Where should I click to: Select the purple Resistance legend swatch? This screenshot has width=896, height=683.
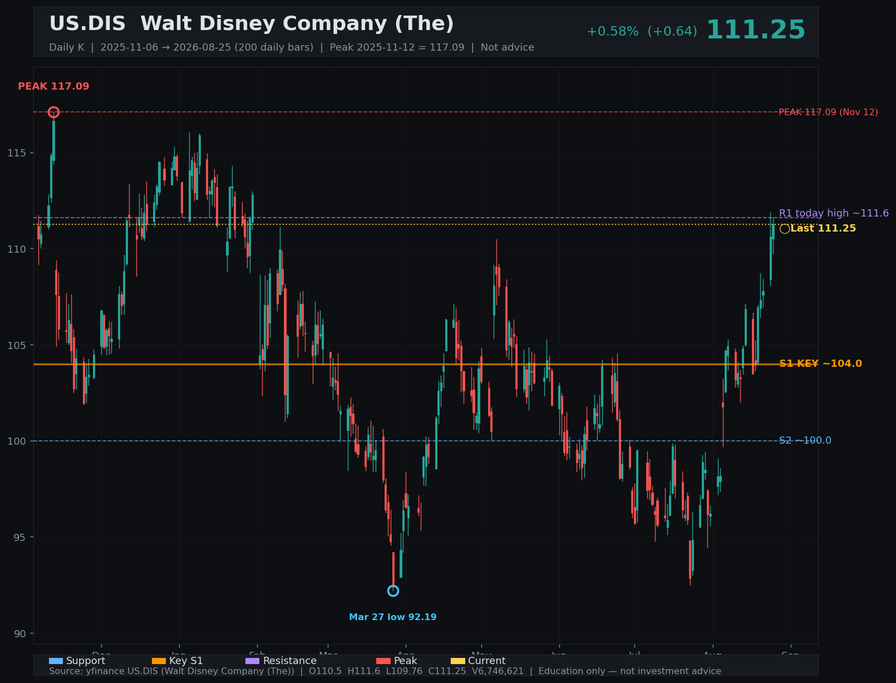pos(253,661)
